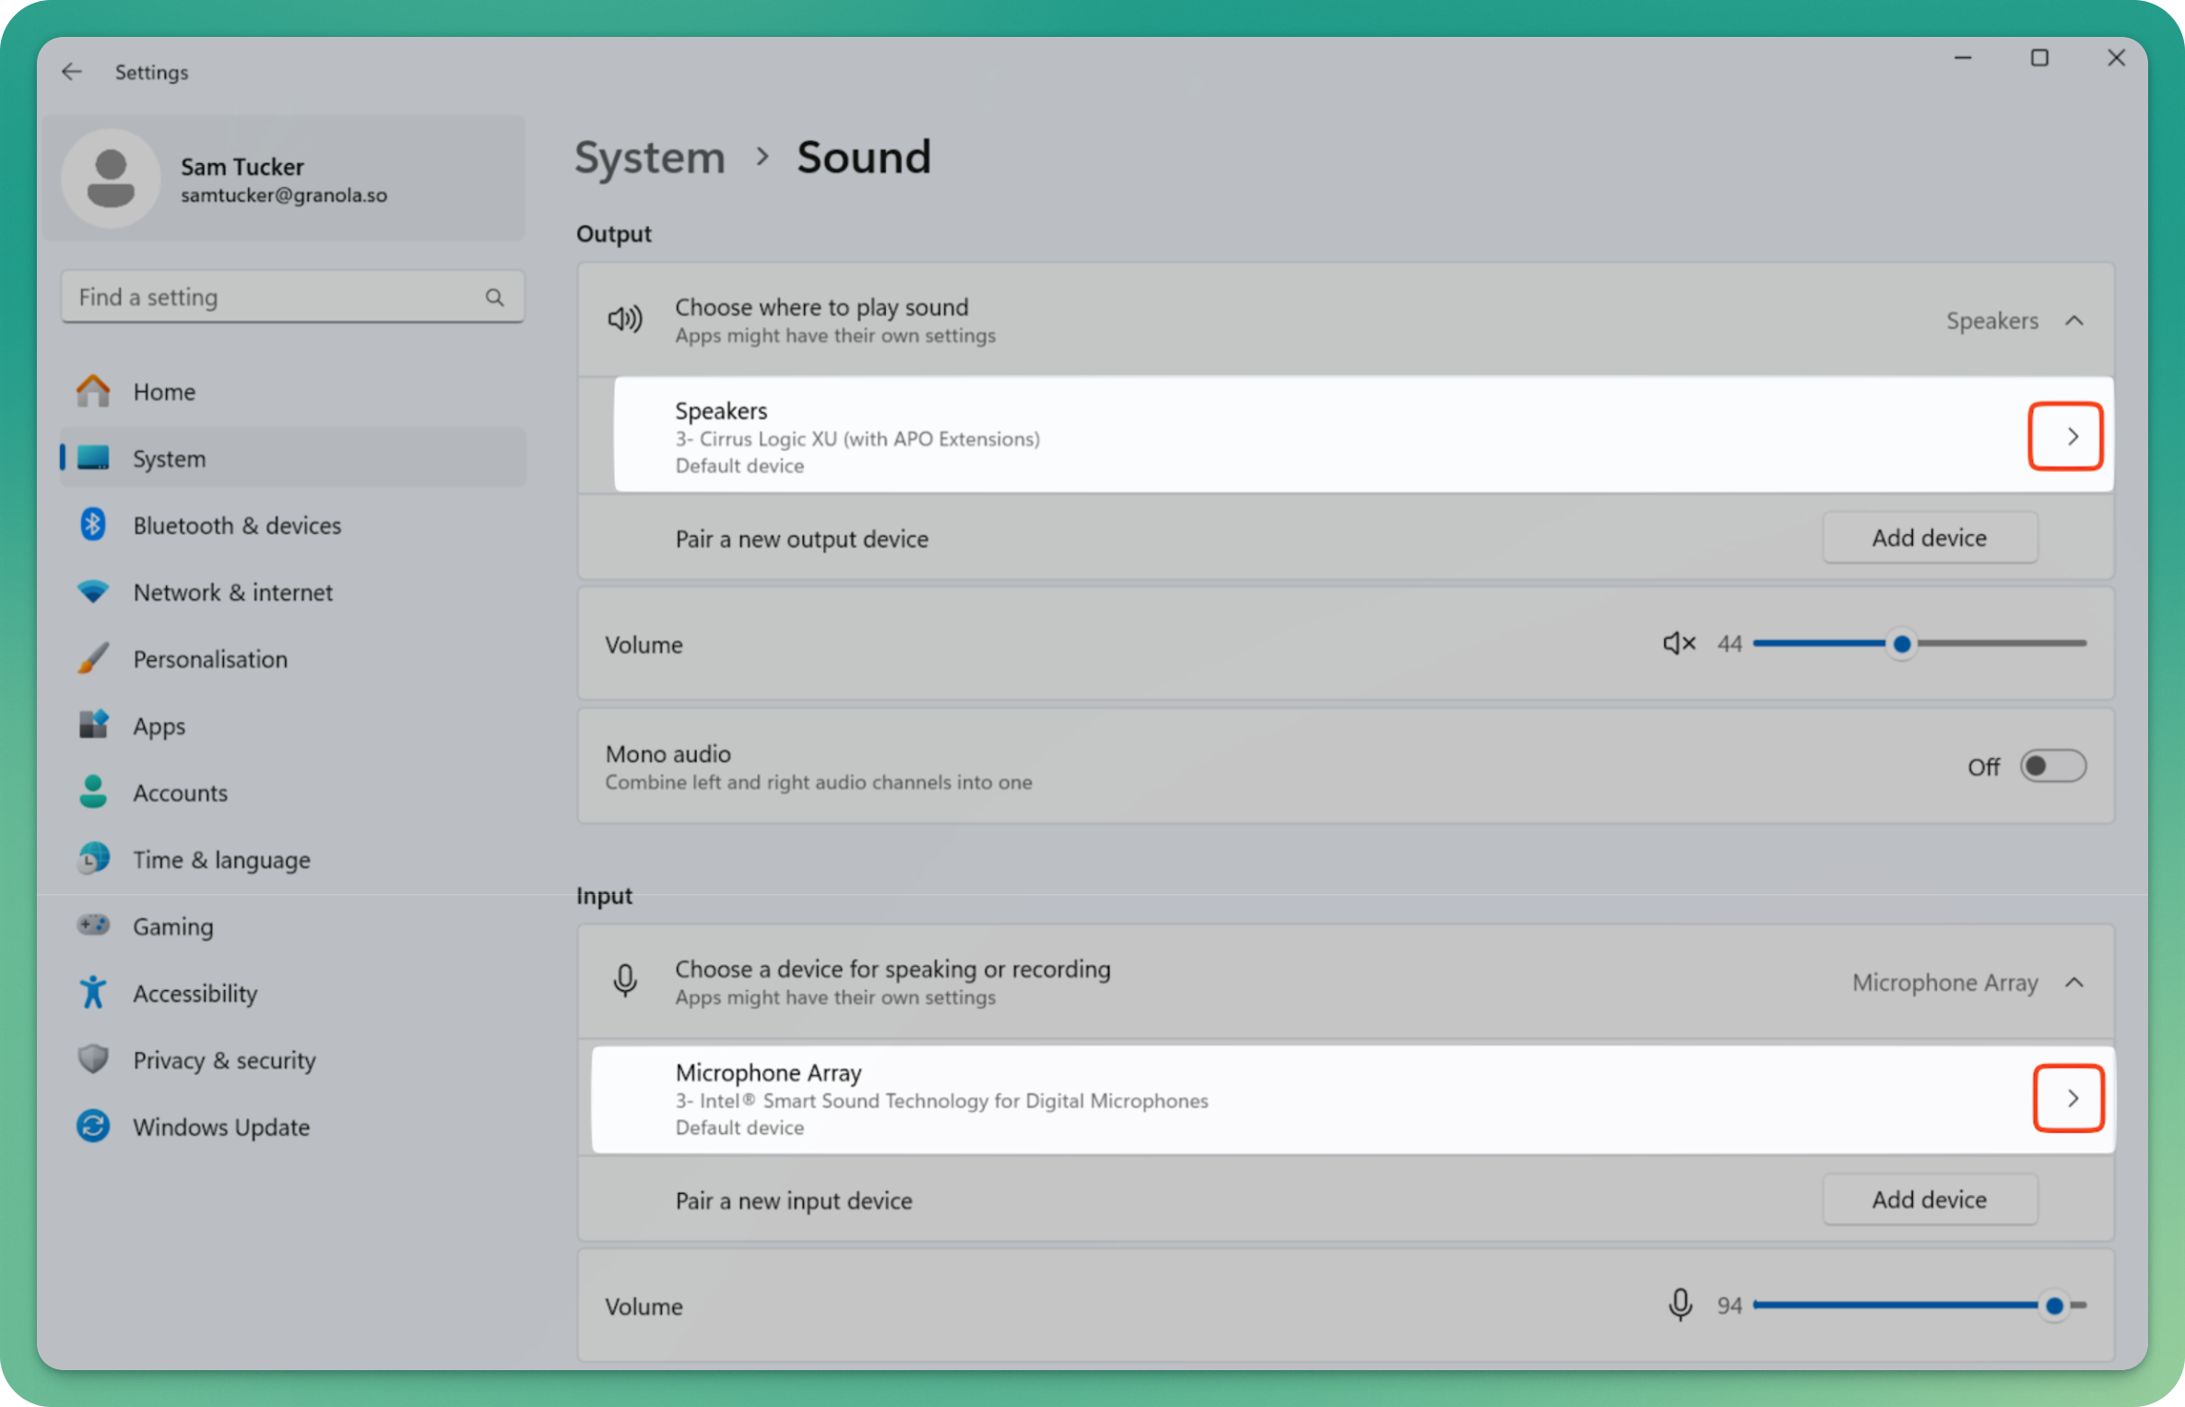Click the Find a setting field
The width and height of the screenshot is (2185, 1407).
click(277, 297)
